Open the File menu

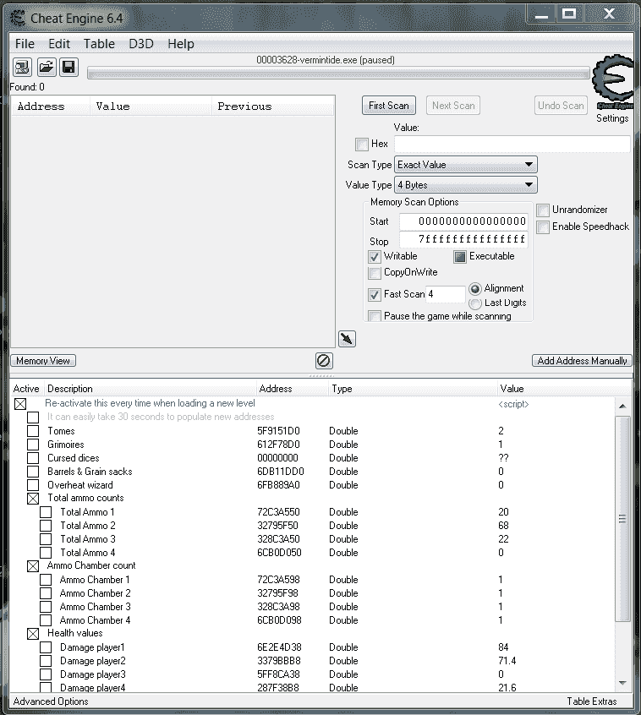point(25,44)
